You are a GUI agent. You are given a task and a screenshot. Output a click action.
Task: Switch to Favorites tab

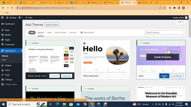coord(73,32)
